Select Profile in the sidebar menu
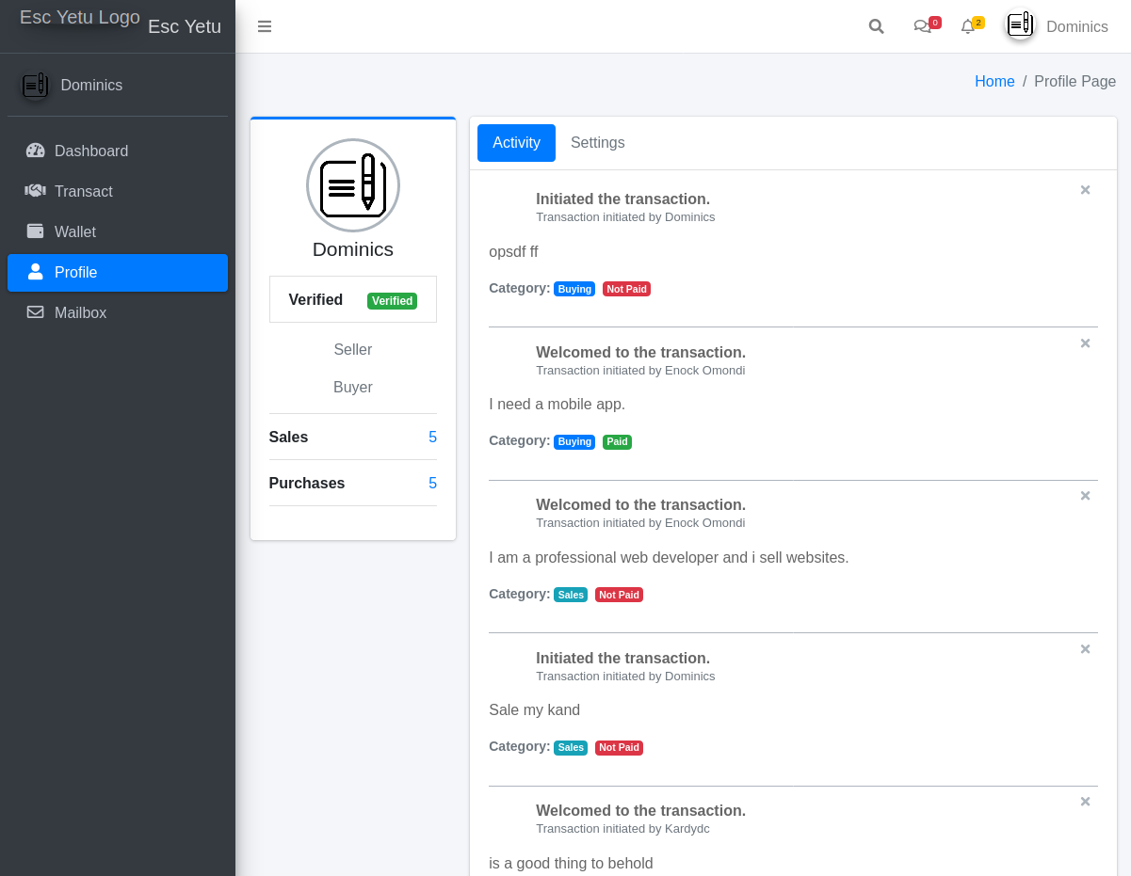This screenshot has width=1131, height=876. [x=75, y=272]
